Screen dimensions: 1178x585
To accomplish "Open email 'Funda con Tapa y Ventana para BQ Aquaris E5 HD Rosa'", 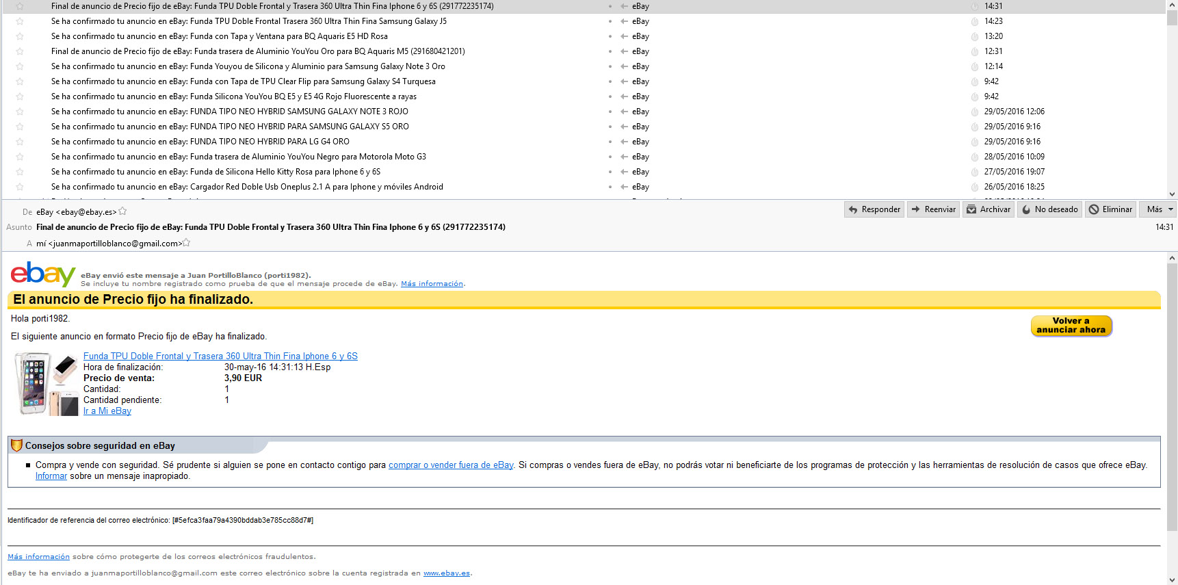I will click(x=219, y=36).
